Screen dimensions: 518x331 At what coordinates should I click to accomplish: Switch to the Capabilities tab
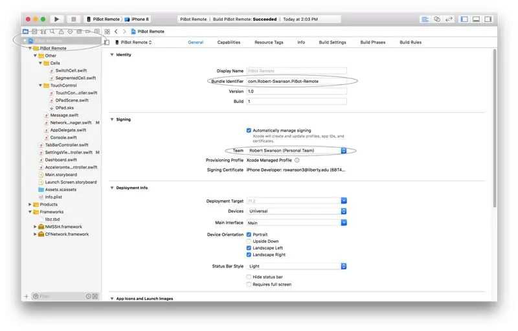click(x=229, y=42)
